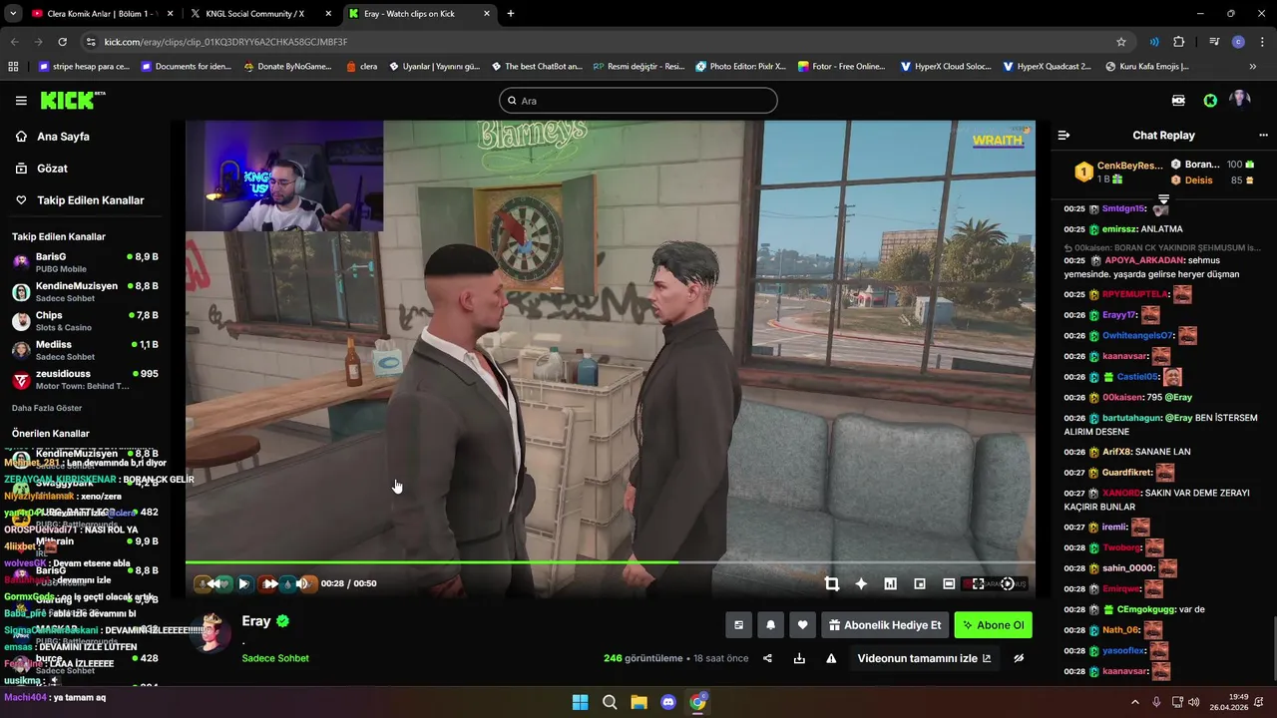This screenshot has width=1277, height=718.
Task: Share the clip
Action: [x=767, y=658]
